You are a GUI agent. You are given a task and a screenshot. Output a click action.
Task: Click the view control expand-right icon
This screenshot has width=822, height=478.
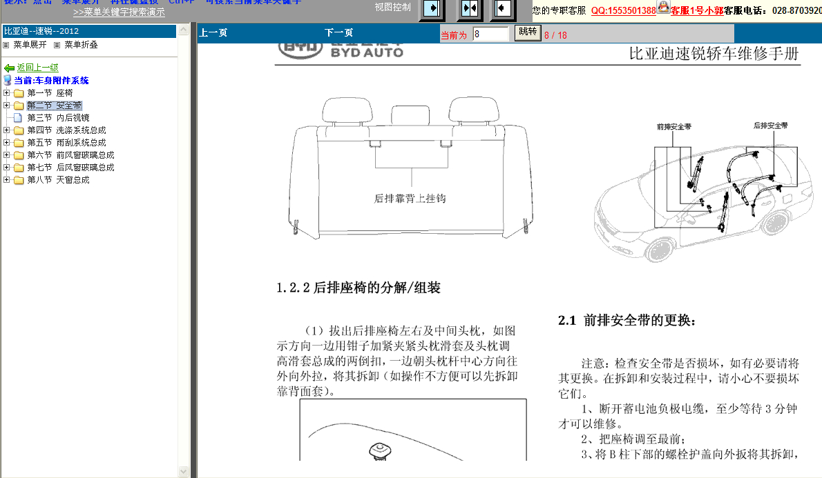(x=432, y=8)
